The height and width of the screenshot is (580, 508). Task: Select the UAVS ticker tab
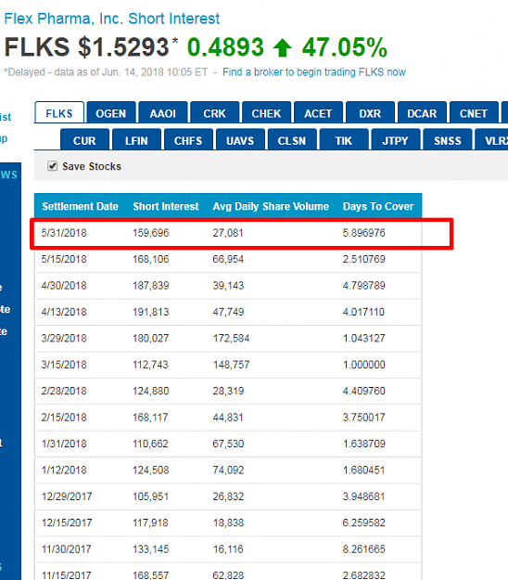240,139
